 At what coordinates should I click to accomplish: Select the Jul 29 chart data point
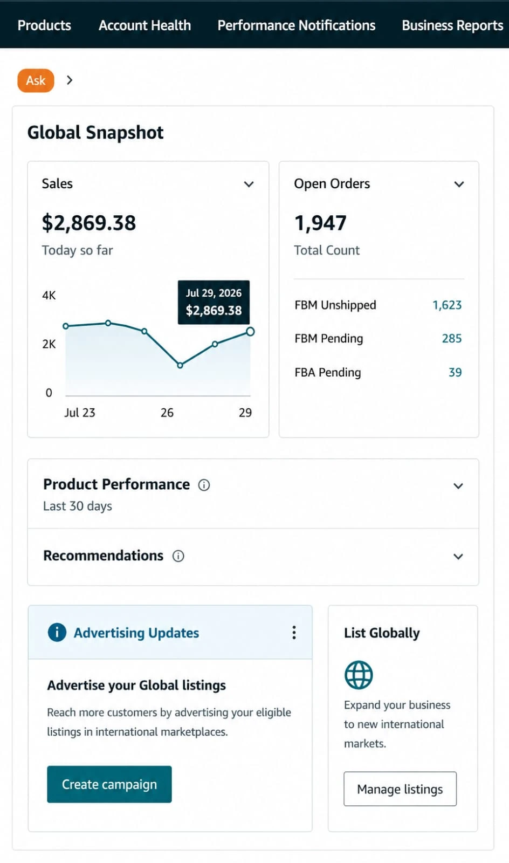tap(250, 332)
